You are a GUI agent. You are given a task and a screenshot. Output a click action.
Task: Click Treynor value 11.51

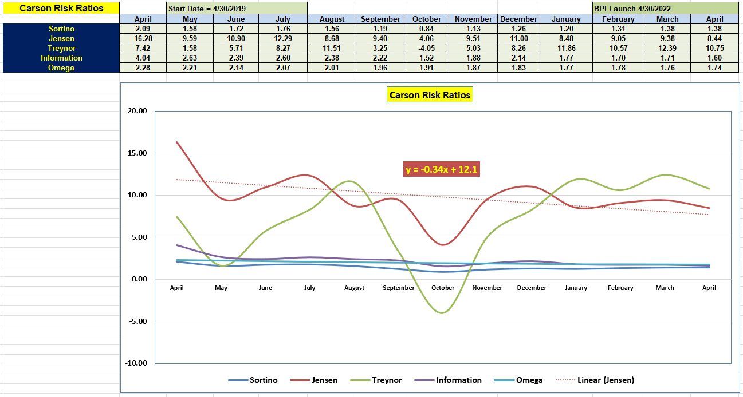(x=331, y=48)
